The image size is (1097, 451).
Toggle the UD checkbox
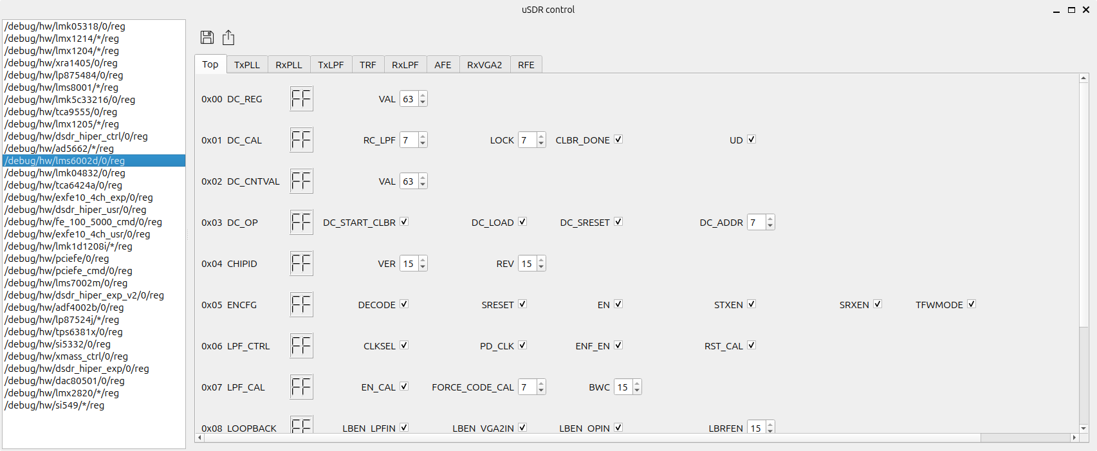coord(751,140)
